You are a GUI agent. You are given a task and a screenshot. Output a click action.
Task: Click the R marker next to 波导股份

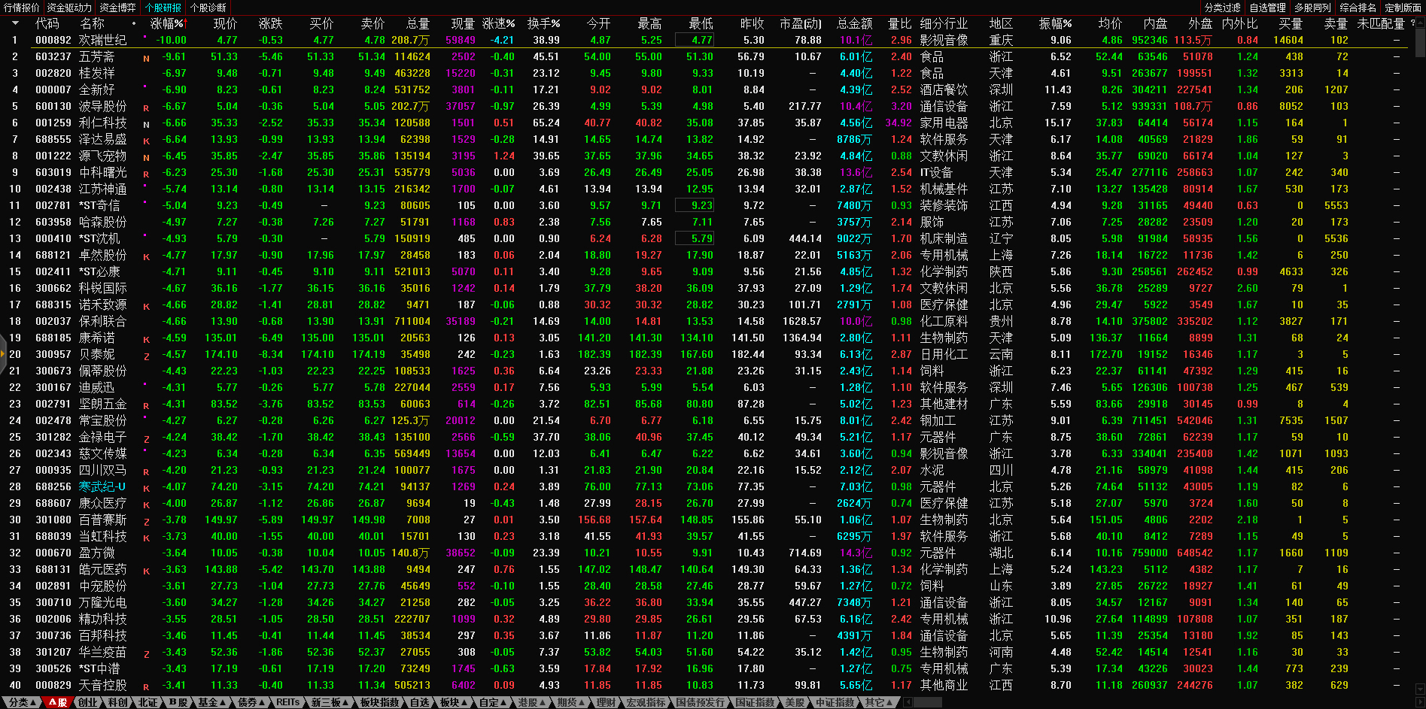(x=146, y=108)
